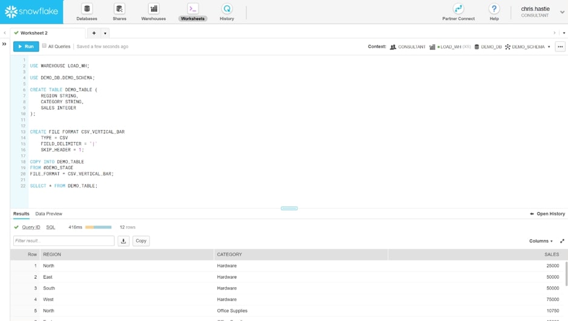Open the Help menu icon

click(494, 9)
